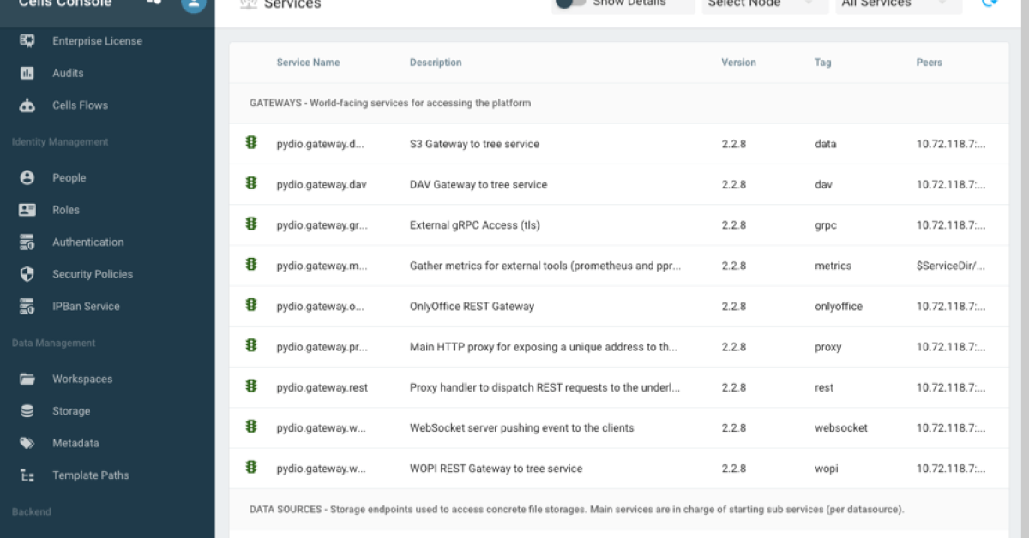The height and width of the screenshot is (538, 1029).
Task: Click the Cells Flows robot icon
Action: coord(27,105)
